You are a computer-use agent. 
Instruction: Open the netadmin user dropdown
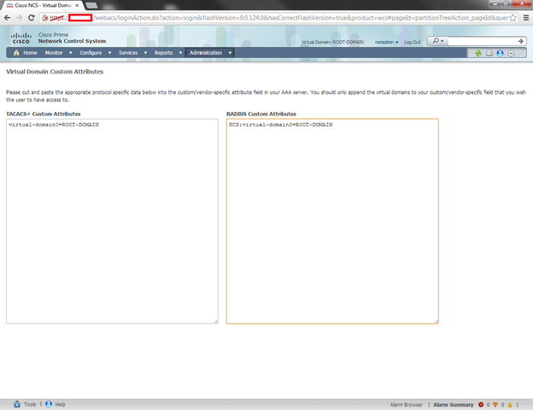(x=386, y=42)
